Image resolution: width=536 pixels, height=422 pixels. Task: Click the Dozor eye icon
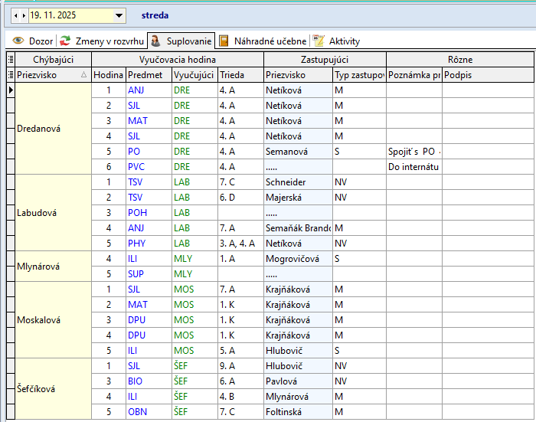pyautogui.click(x=17, y=41)
